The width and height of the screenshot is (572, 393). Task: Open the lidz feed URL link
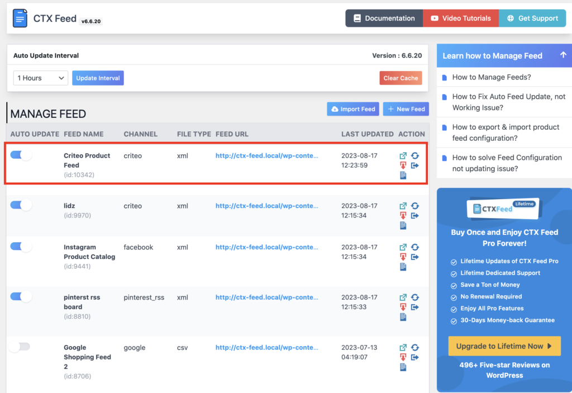click(266, 206)
